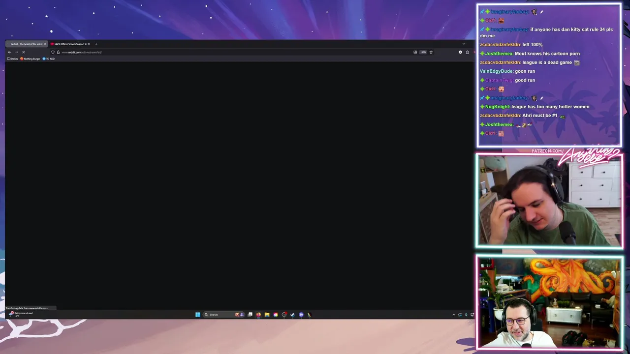
Task: Click 'league is a dead game' chat message
Action: pyautogui.click(x=547, y=62)
